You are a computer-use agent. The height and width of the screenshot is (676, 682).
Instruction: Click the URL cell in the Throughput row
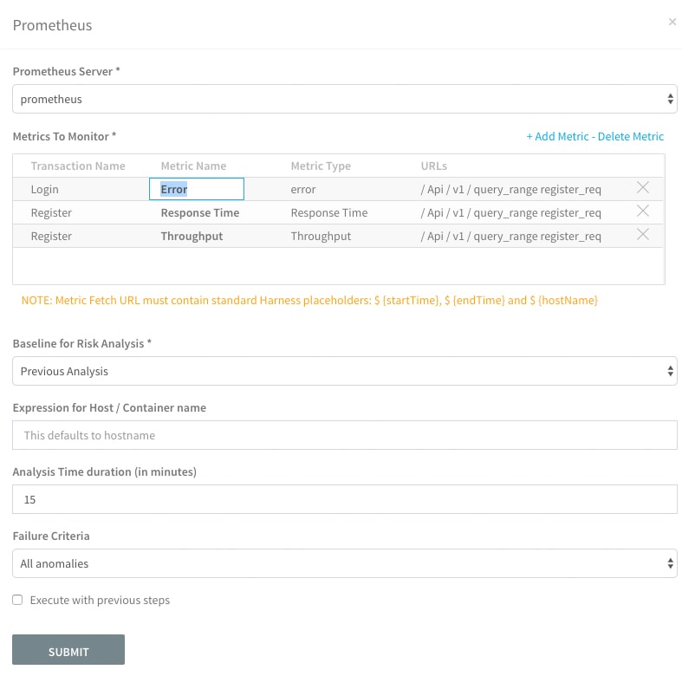coord(511,237)
